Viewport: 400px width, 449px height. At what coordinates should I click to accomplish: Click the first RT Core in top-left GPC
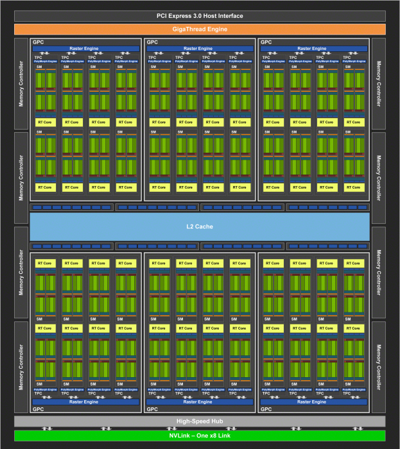[x=46, y=123]
